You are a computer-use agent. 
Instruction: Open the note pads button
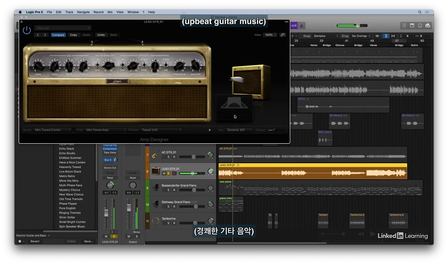click(412, 25)
